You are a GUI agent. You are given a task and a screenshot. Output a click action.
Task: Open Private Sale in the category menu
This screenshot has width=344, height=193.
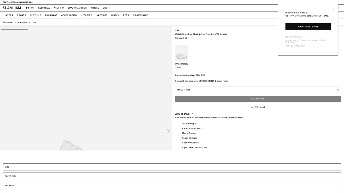tap(140, 15)
